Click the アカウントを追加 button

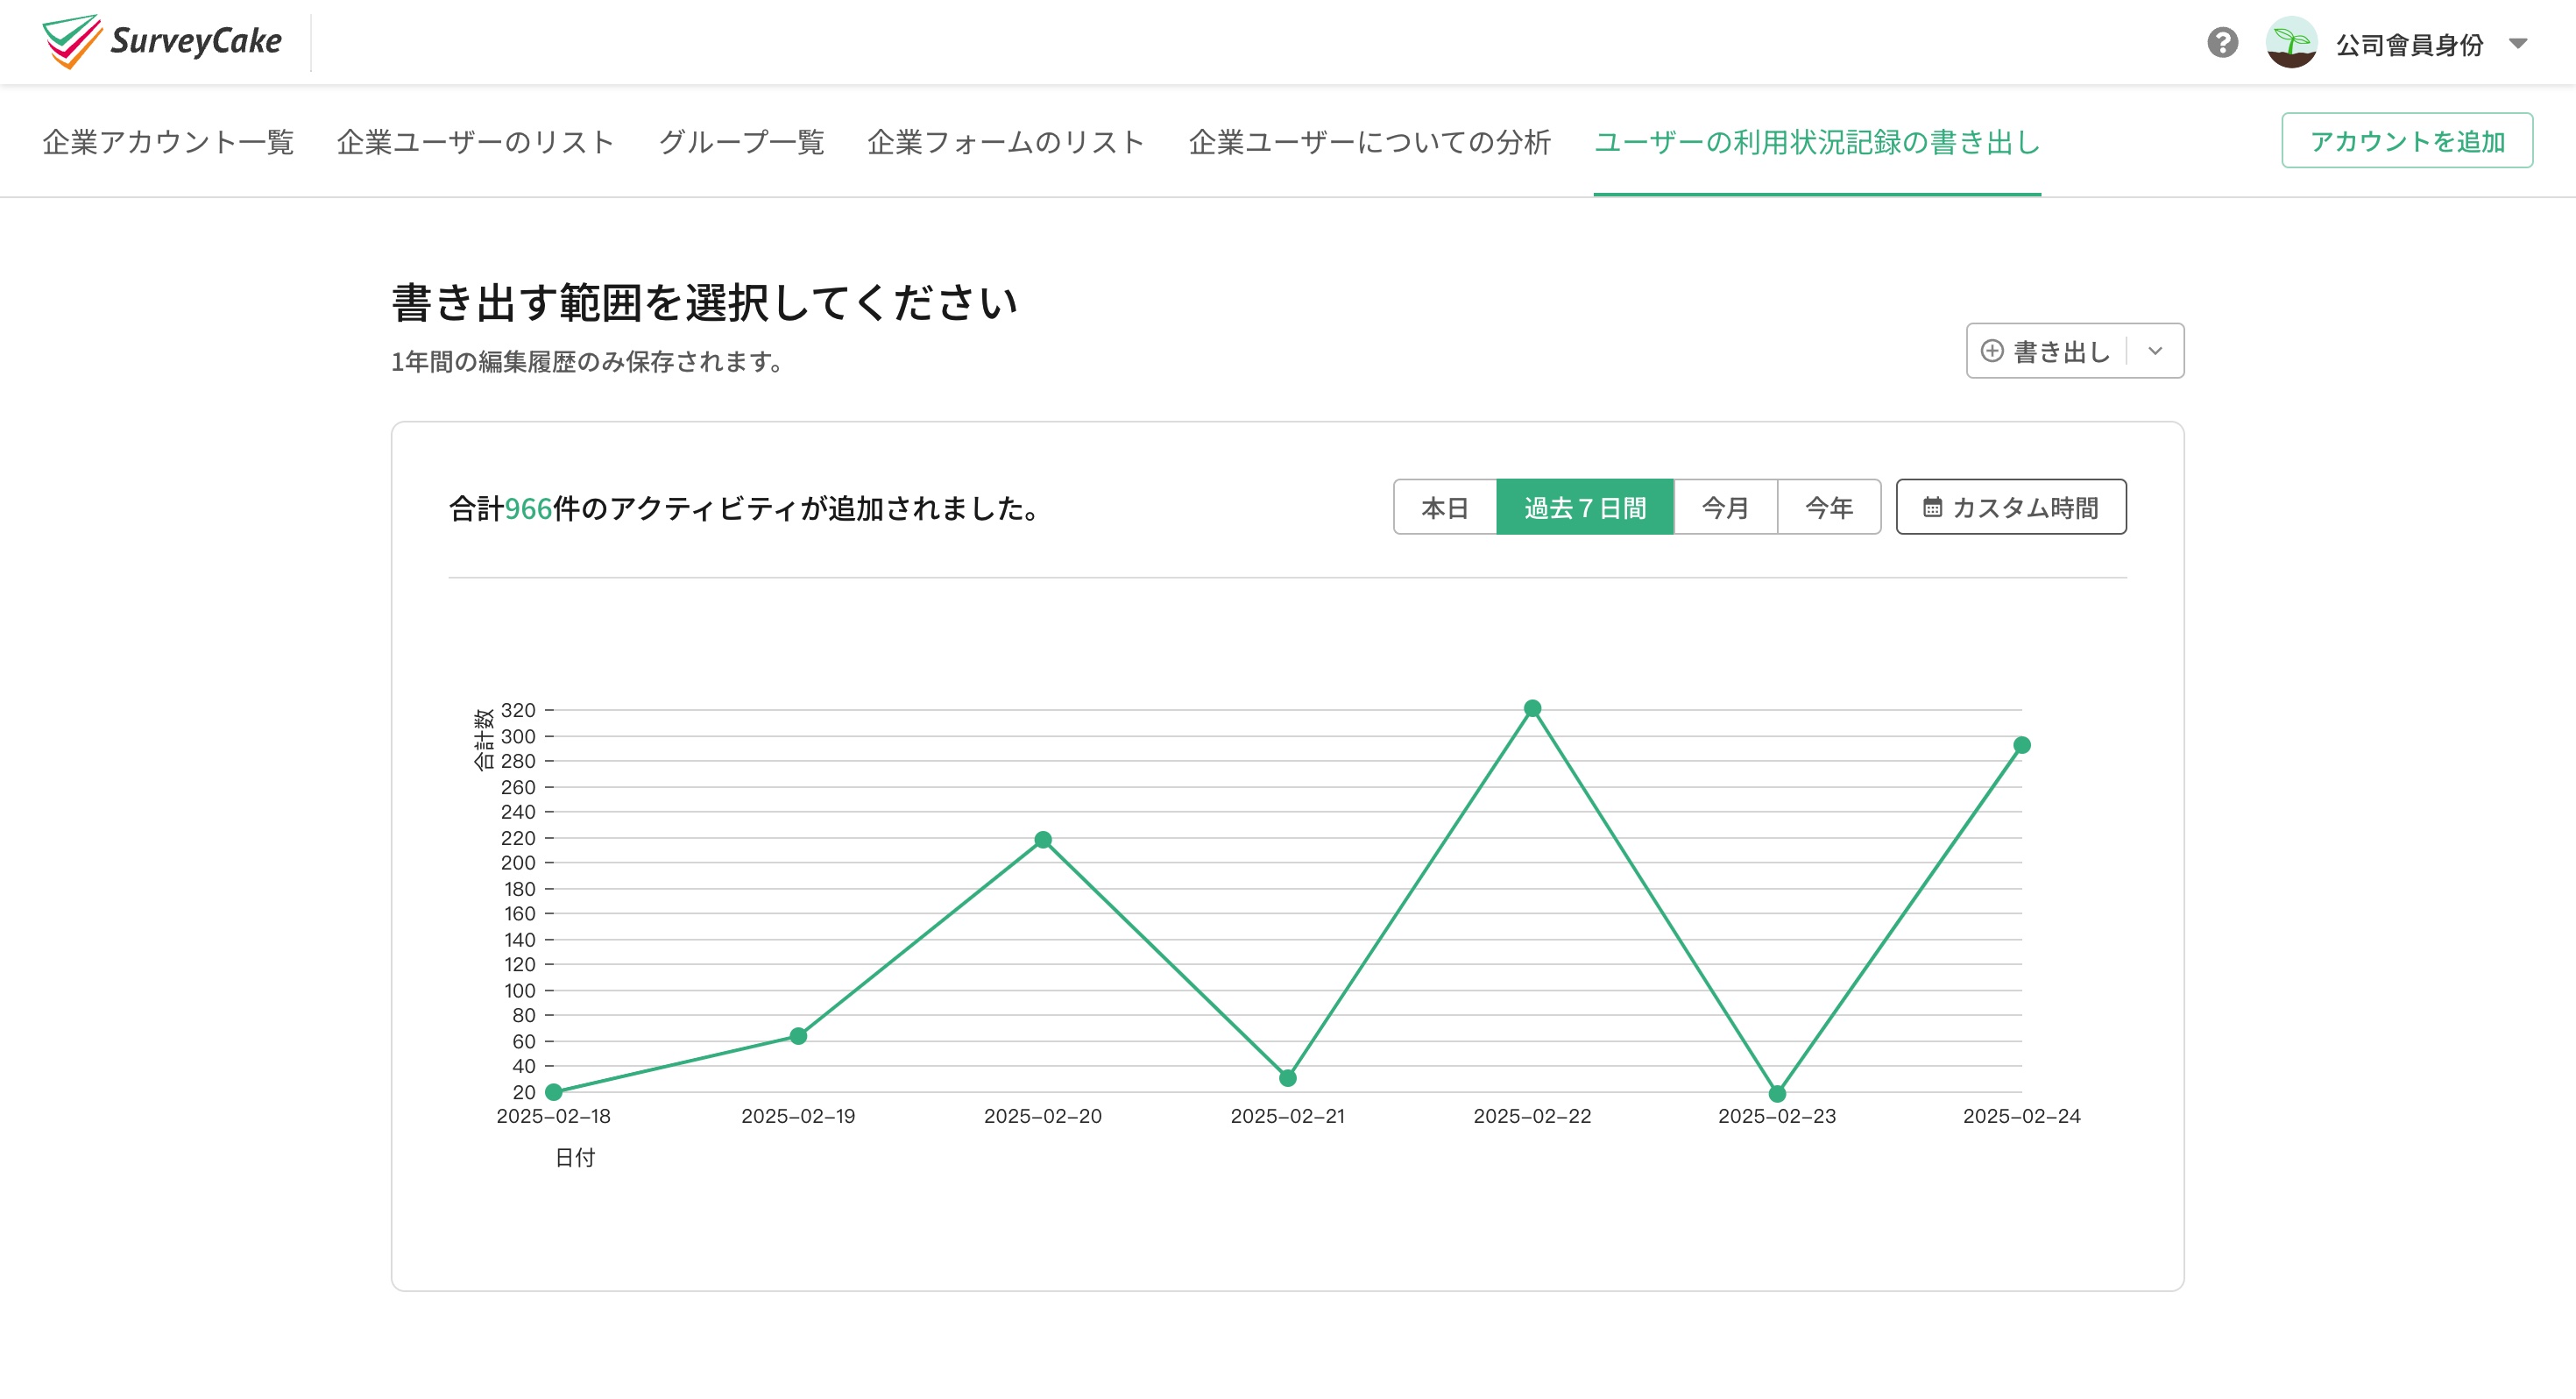tap(2407, 141)
